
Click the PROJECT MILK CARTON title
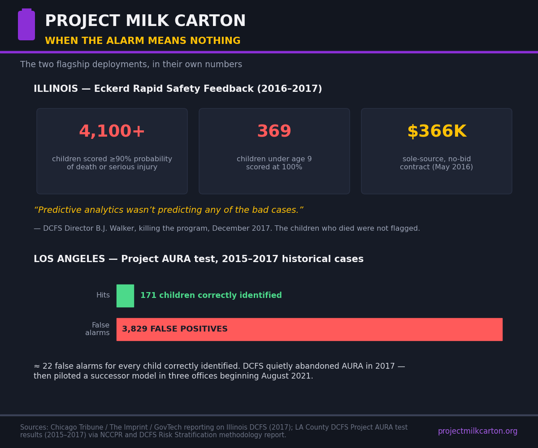[145, 21]
